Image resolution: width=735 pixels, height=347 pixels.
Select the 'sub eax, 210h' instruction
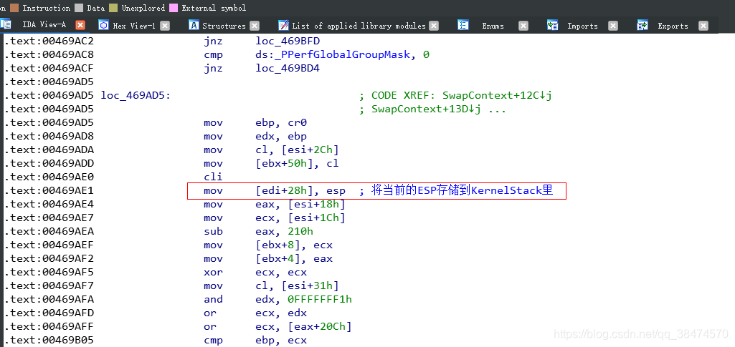click(258, 231)
